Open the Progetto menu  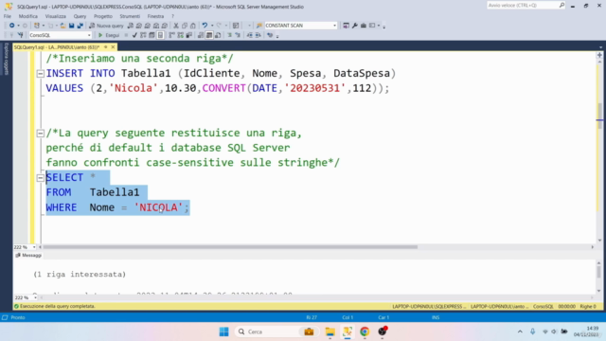point(103,16)
